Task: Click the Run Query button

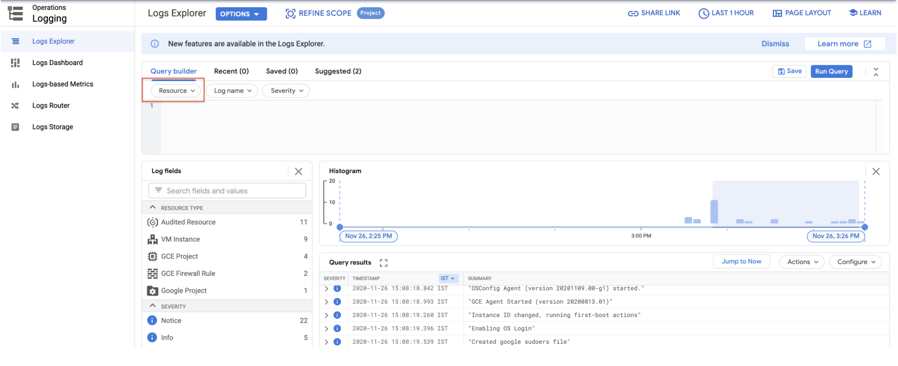Action: click(831, 71)
